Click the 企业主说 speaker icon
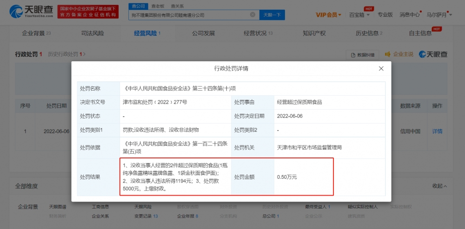 tap(387, 54)
